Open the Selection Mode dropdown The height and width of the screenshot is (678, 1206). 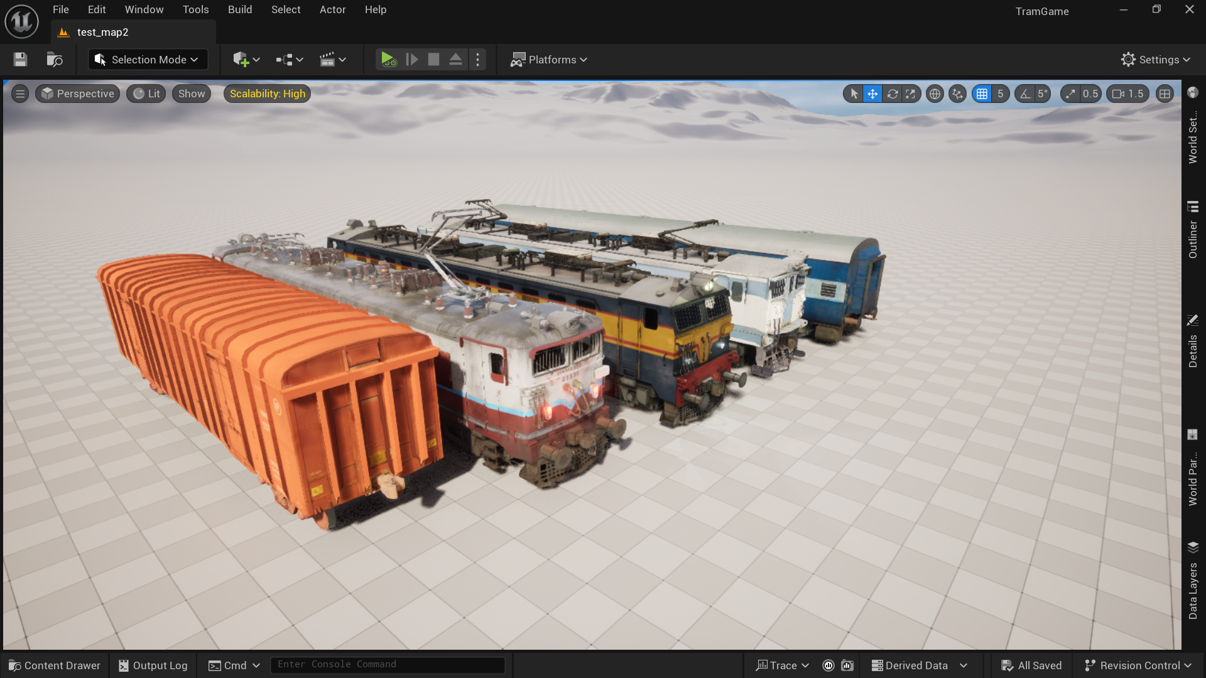point(148,60)
